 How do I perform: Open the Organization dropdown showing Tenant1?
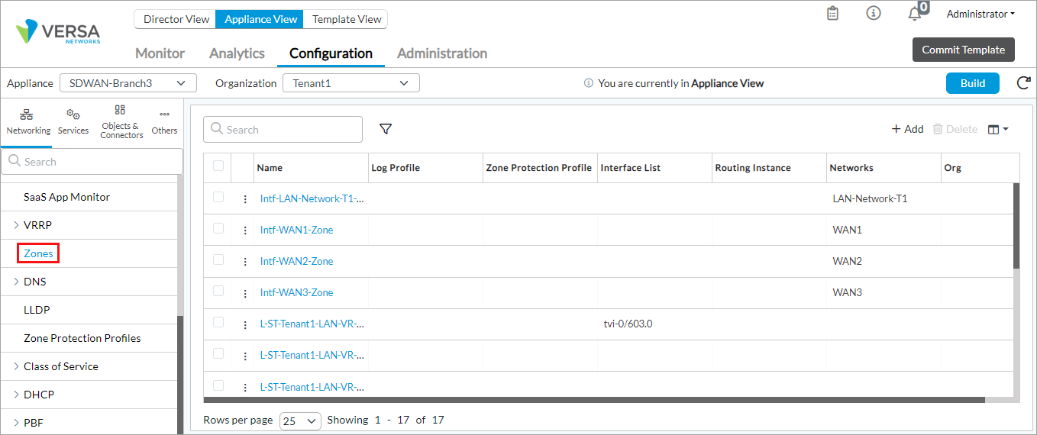click(x=351, y=83)
